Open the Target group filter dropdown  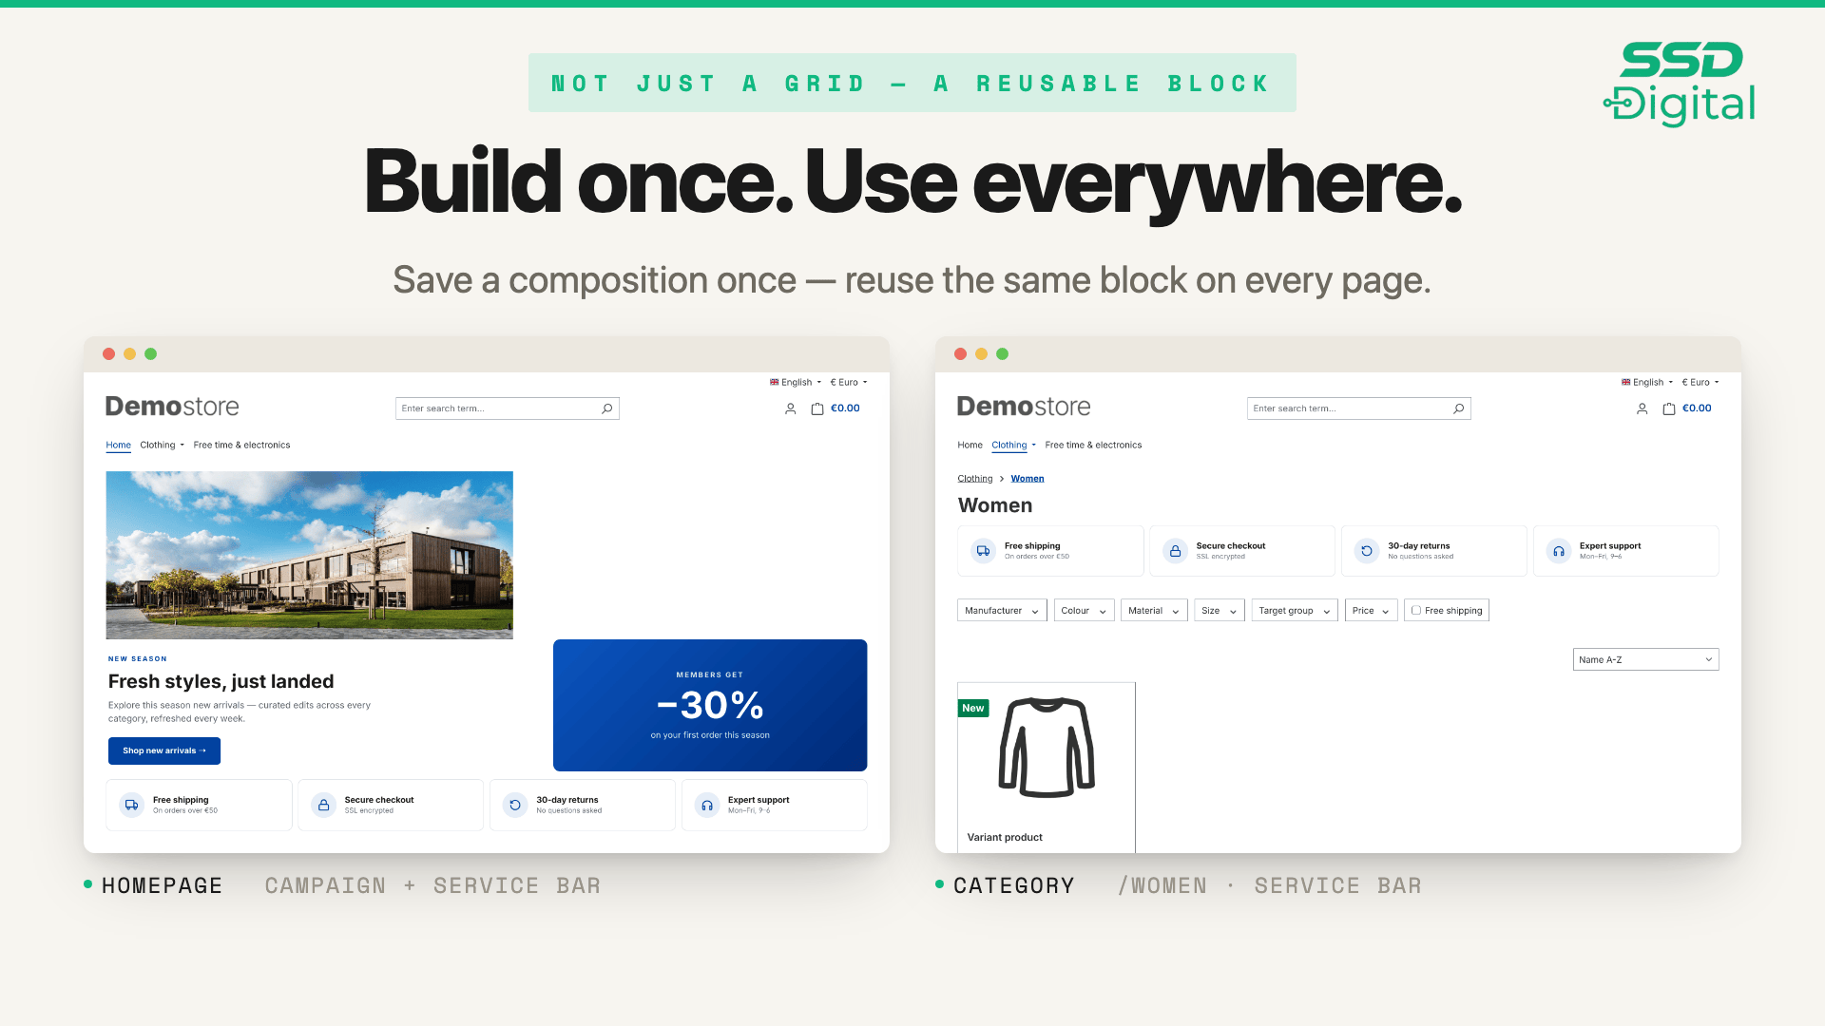(x=1295, y=610)
